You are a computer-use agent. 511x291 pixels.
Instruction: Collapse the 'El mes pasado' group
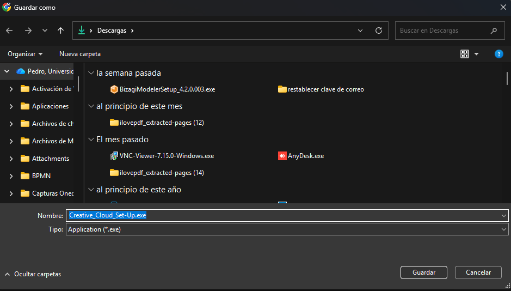point(91,140)
